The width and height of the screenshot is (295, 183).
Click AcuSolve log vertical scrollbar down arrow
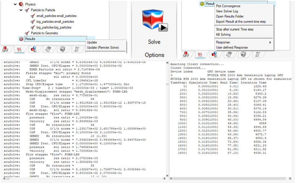167,175
